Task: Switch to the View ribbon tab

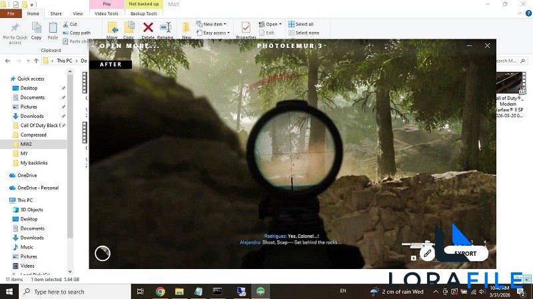Action: coord(77,13)
